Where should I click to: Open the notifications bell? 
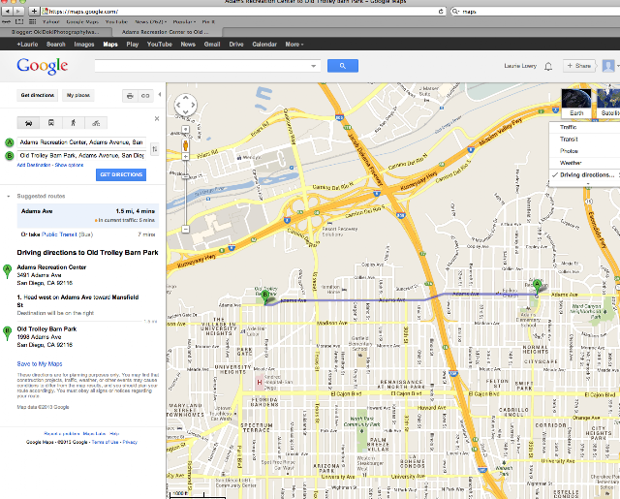coord(548,67)
